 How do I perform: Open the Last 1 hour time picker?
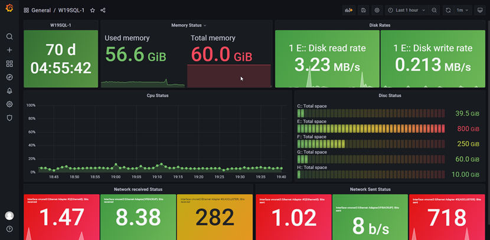pyautogui.click(x=407, y=10)
